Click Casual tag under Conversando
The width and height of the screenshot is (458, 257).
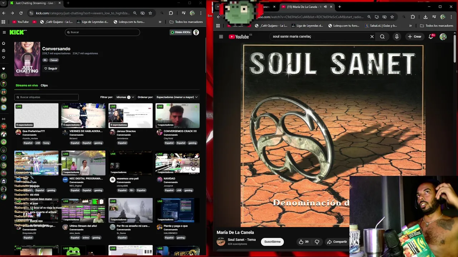pyautogui.click(x=54, y=60)
